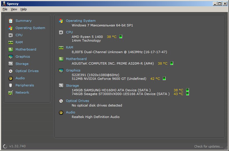Maximize the Speccy window

[x=220, y=4]
